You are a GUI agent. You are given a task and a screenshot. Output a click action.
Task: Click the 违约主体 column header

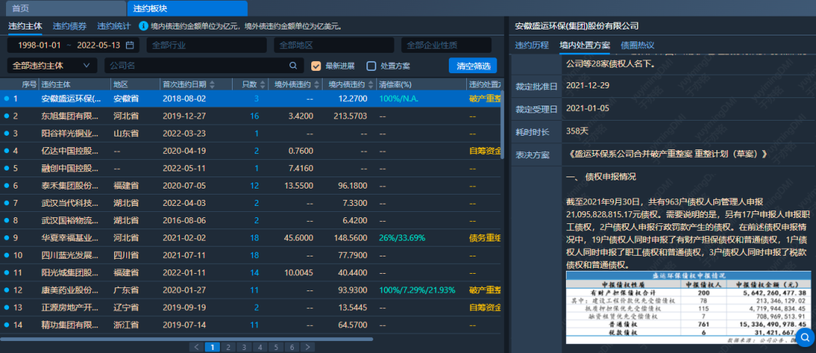tap(74, 84)
